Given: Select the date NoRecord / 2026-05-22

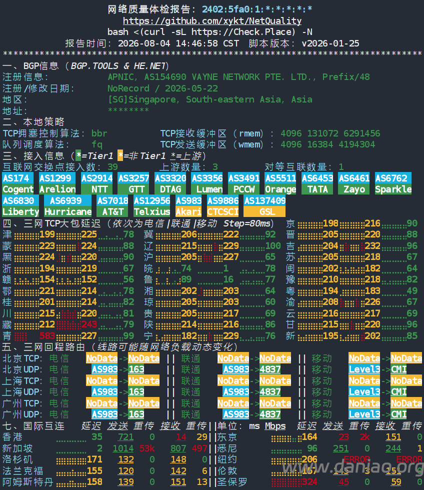Looking at the screenshot, I should [x=162, y=88].
